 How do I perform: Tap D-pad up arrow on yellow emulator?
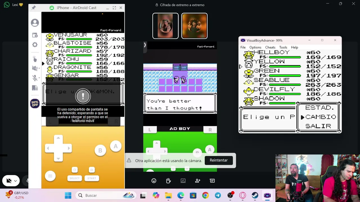[x=58, y=138]
